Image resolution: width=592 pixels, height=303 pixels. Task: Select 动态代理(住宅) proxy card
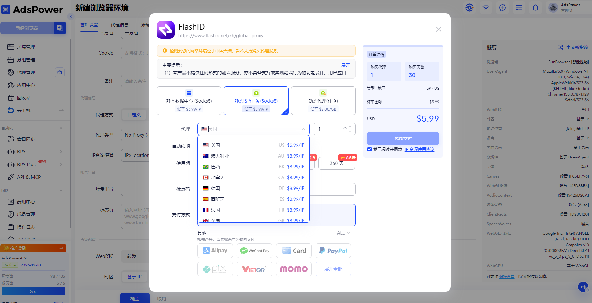tap(323, 101)
